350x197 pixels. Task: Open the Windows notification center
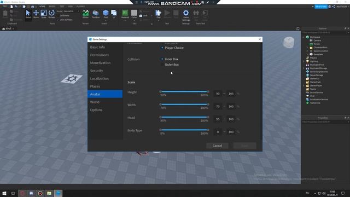[x=343, y=193]
